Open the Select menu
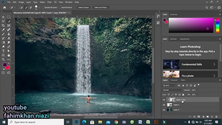222x125 pixels. point(42,2)
